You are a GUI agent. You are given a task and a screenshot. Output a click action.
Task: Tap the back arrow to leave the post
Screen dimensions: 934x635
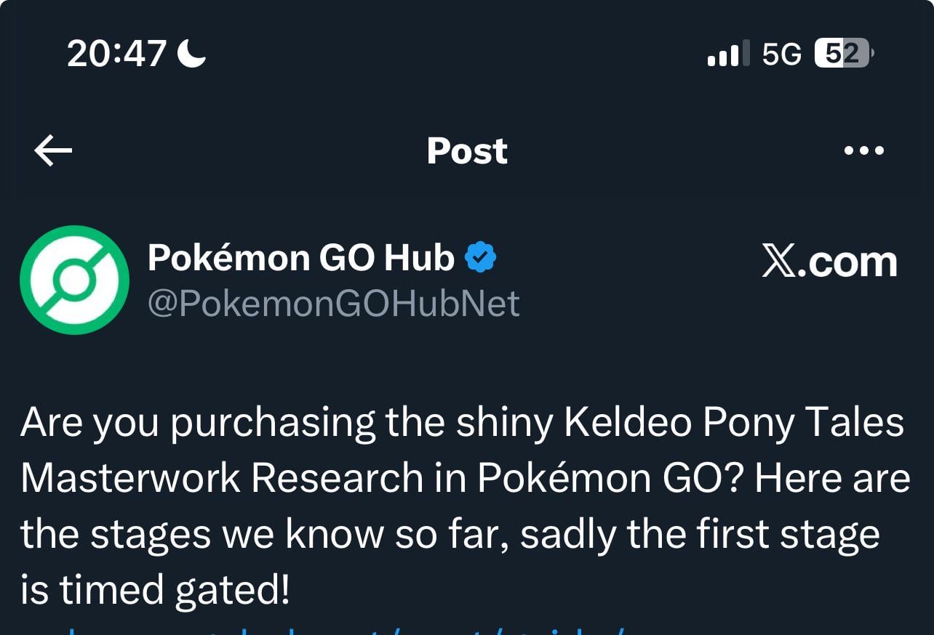coord(53,151)
